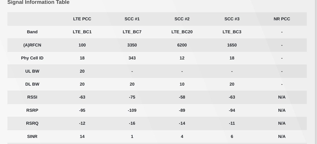Screen dimensions: 317x144
Task: Select the SINR row label
Action: coord(32,136)
